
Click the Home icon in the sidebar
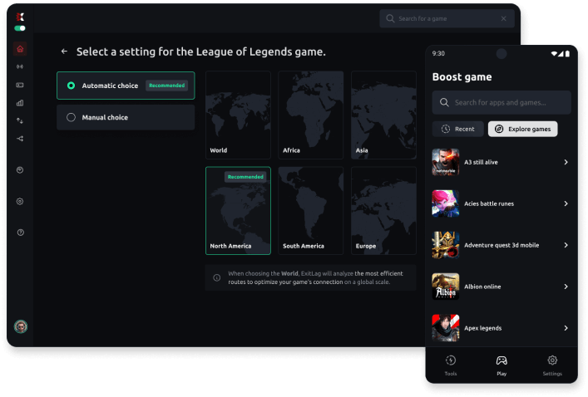click(x=20, y=49)
